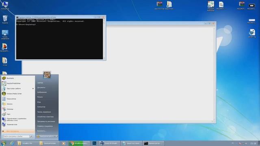Screen dimensions: 260x146
Task: Open Справка и поддержка link
Action: (45, 126)
